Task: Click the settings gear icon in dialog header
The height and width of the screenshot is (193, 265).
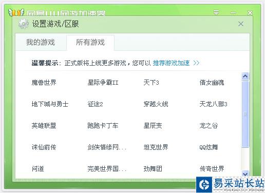Action: pyautogui.click(x=24, y=24)
